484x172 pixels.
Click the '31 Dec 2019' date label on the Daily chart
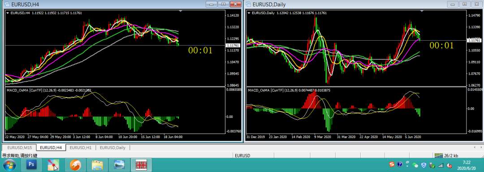[255, 137]
